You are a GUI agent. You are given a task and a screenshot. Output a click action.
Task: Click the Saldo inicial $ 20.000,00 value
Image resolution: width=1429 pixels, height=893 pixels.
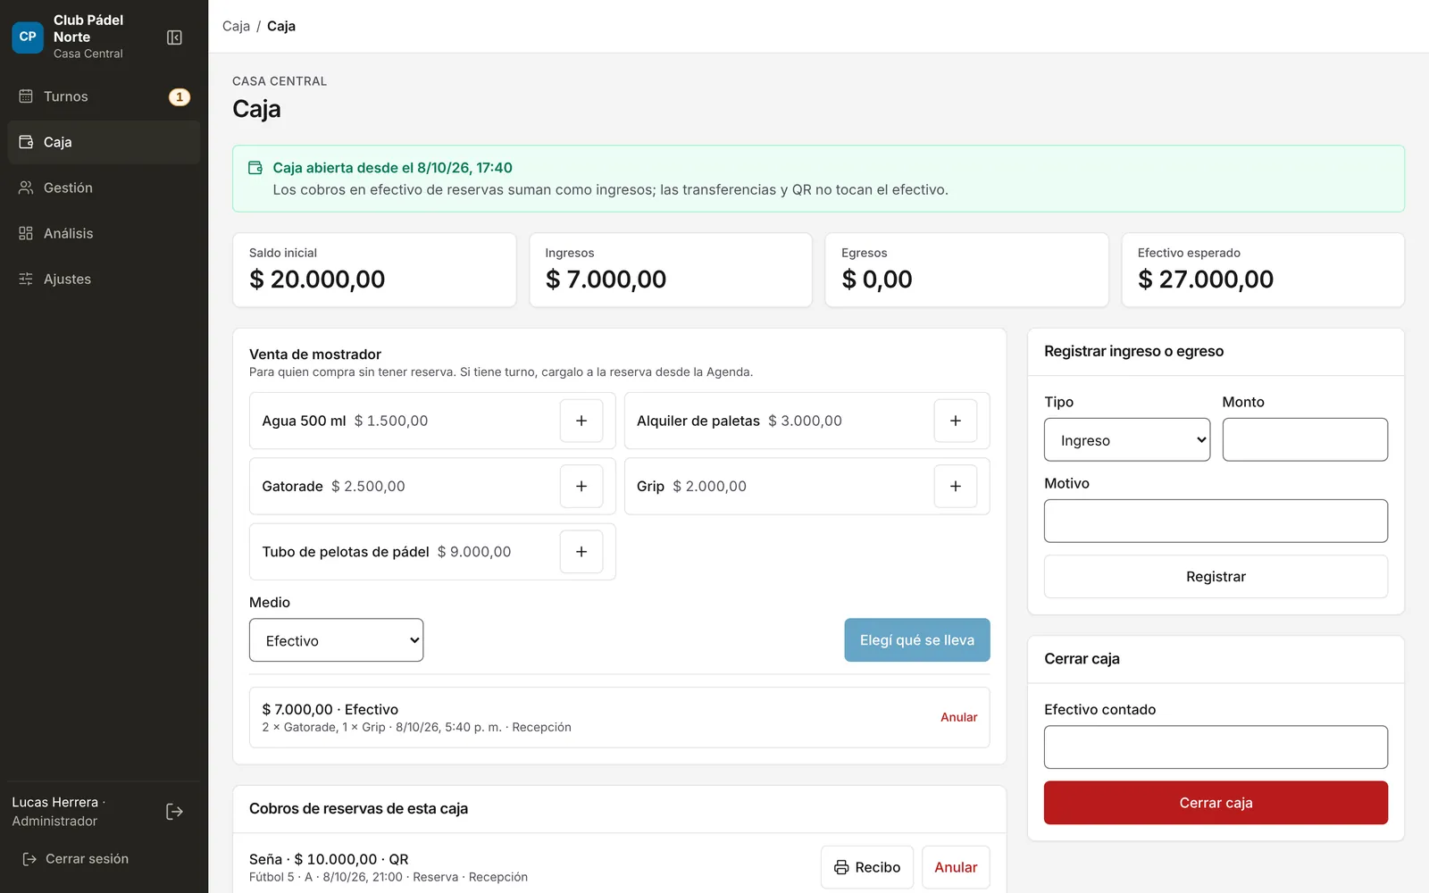(x=317, y=280)
